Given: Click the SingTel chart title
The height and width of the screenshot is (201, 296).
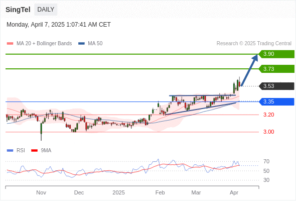Looking at the screenshot, I should (18, 10).
